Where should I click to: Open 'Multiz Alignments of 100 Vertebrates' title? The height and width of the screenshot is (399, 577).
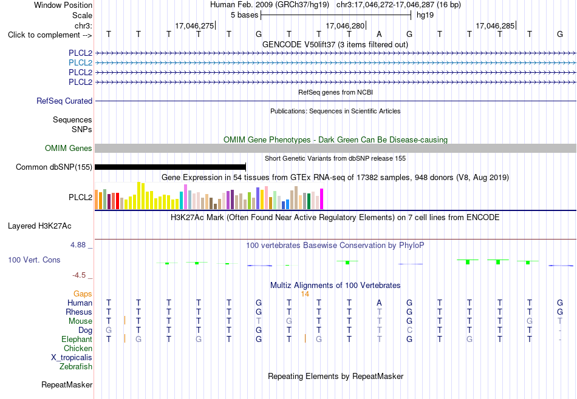pyautogui.click(x=335, y=285)
